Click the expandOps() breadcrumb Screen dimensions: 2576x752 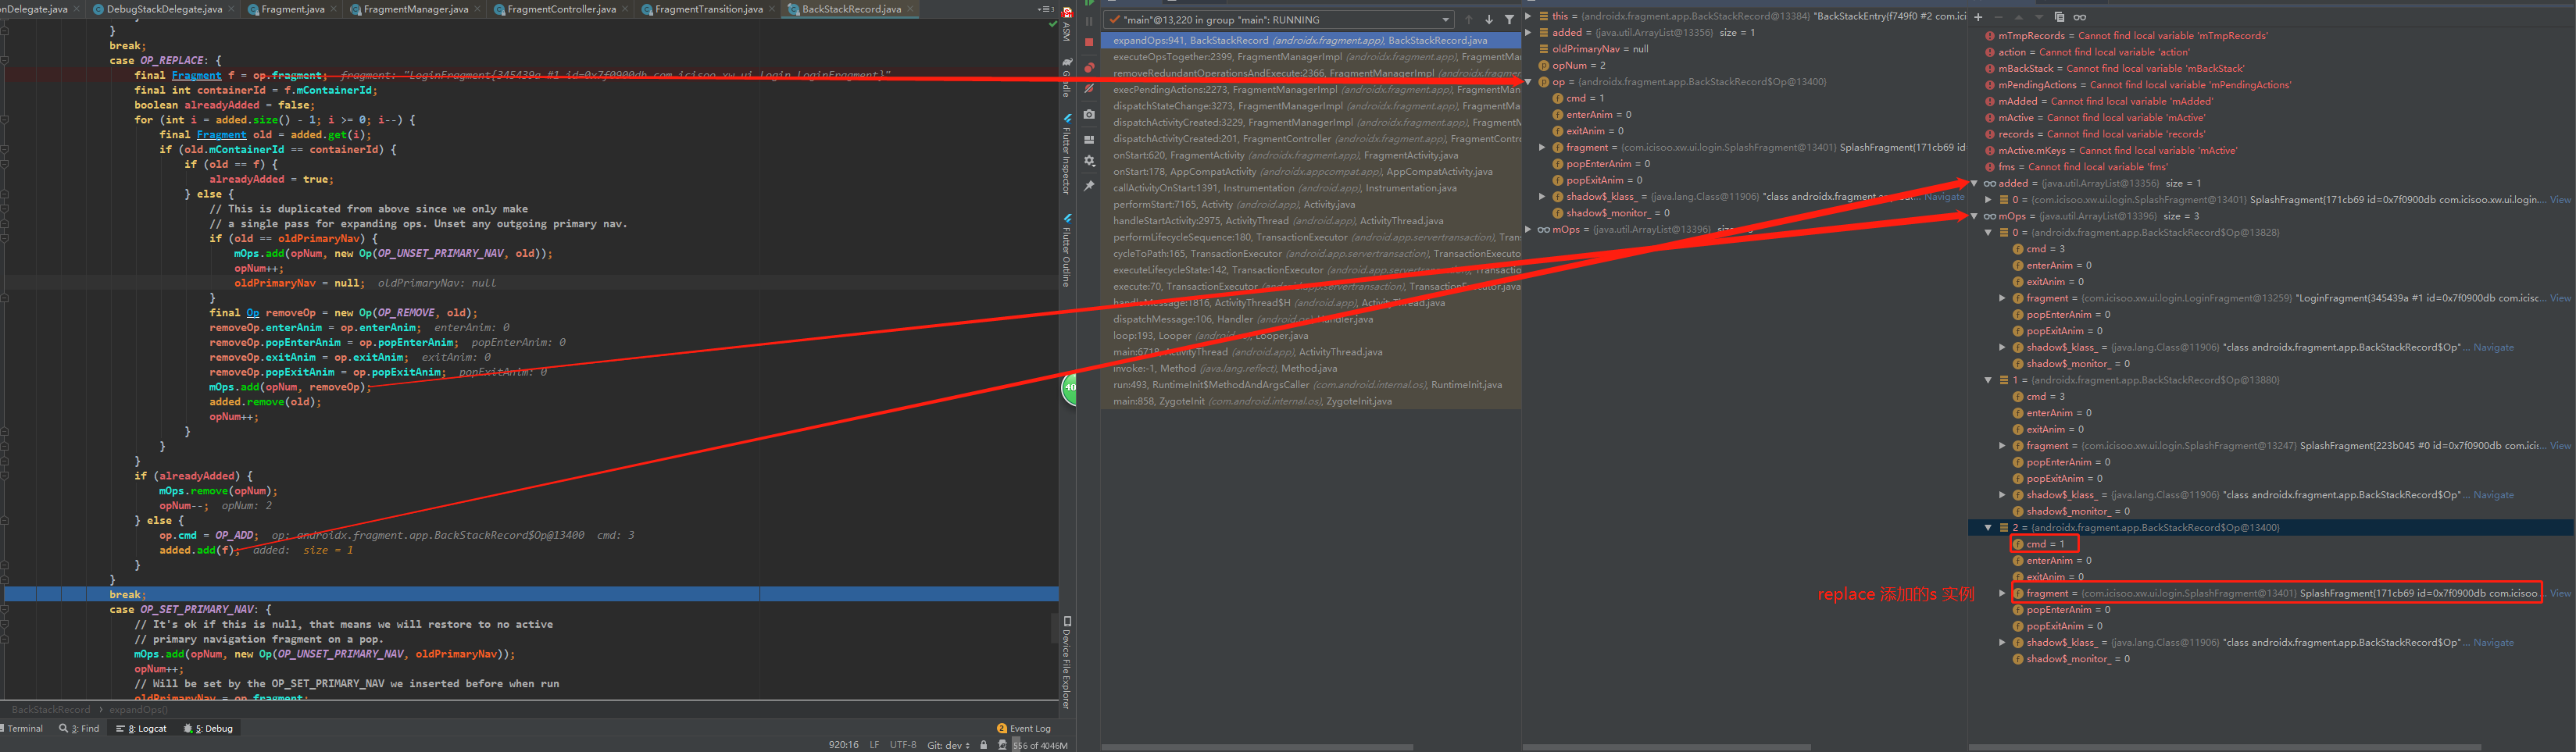(138, 709)
